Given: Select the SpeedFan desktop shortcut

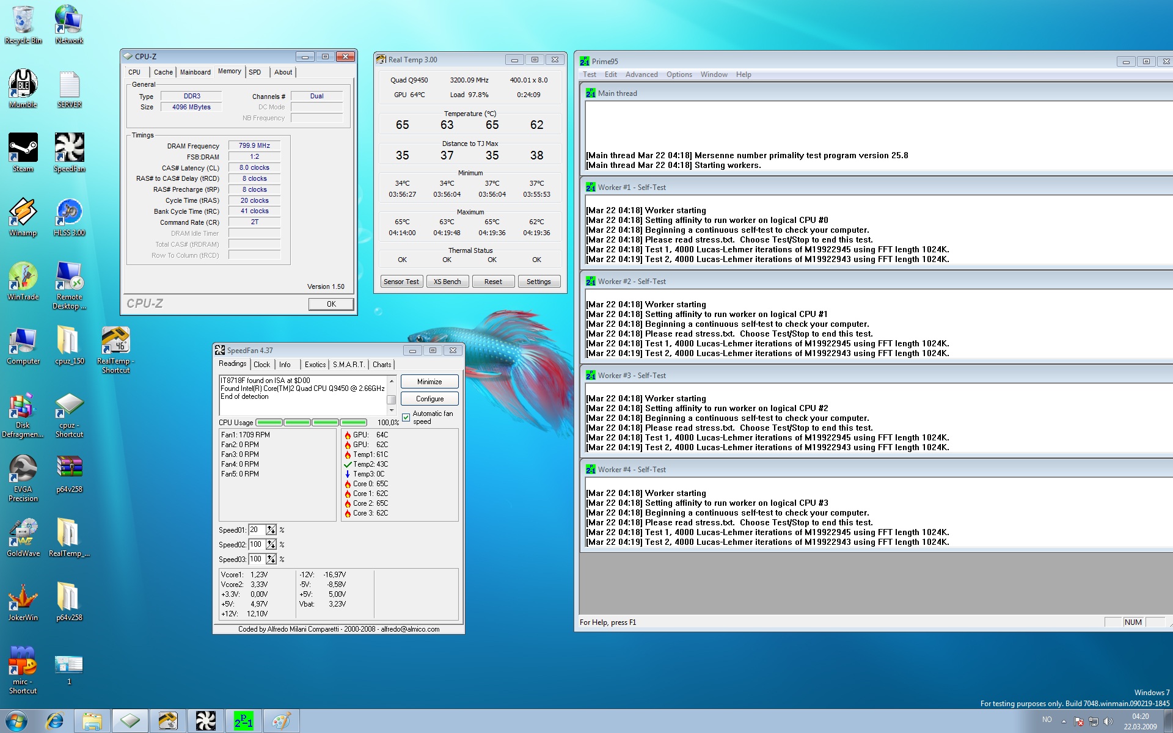Looking at the screenshot, I should [x=69, y=153].
